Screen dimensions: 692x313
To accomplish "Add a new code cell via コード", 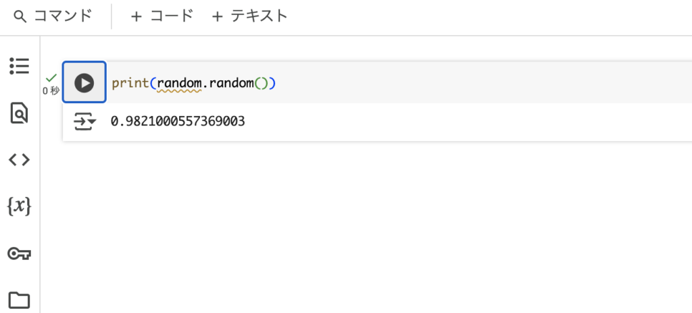I will coord(162,16).
